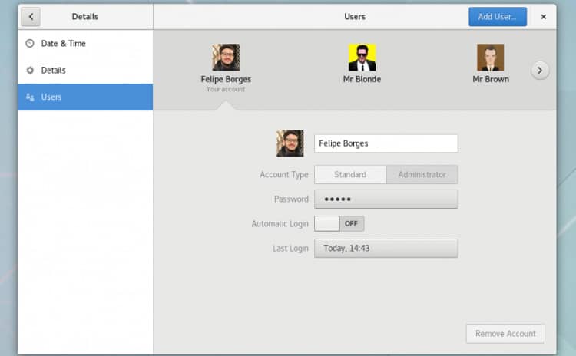The image size is (576, 356).
Task: Click the users icon in the sidebar
Action: point(30,97)
